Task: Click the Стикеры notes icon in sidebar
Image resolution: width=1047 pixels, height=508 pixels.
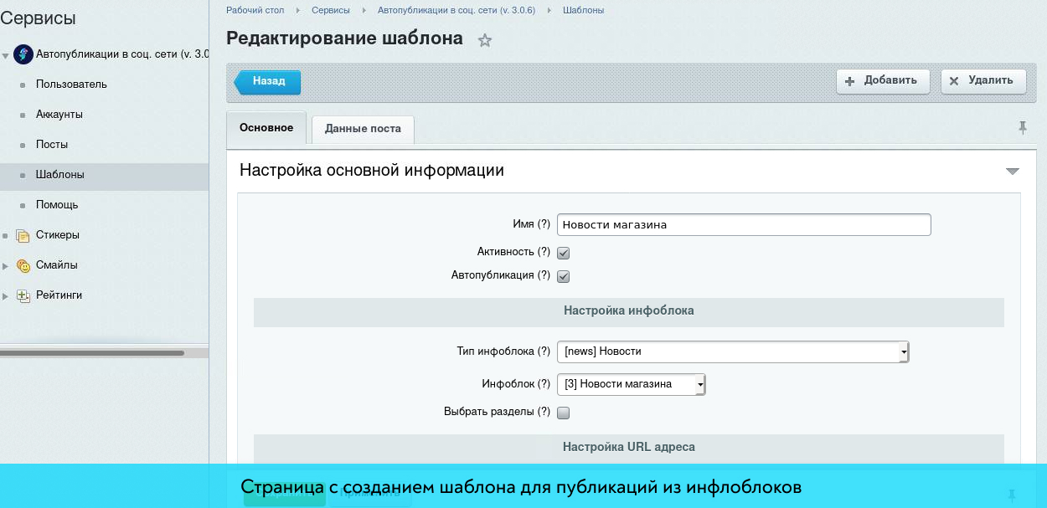Action: tap(23, 235)
